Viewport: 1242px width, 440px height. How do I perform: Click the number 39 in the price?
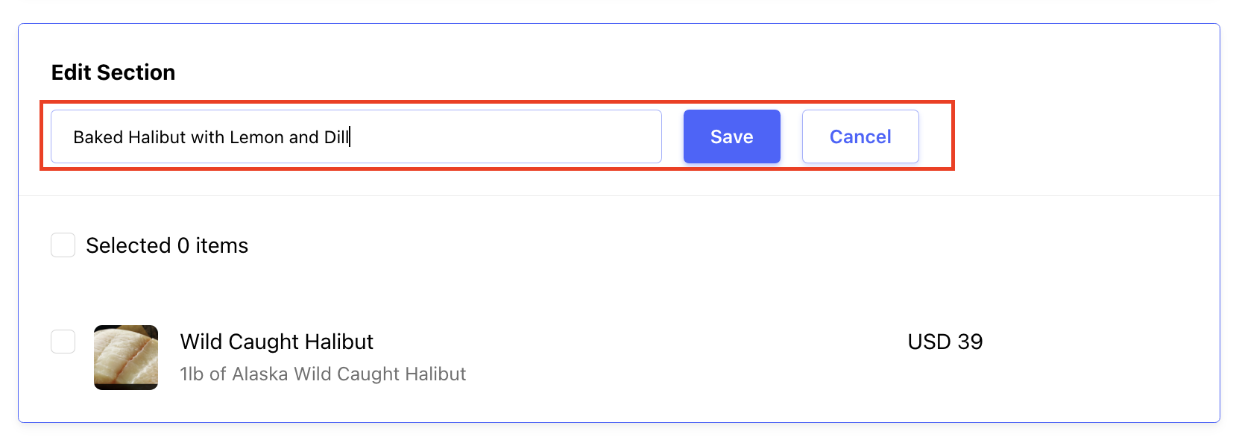coord(970,342)
